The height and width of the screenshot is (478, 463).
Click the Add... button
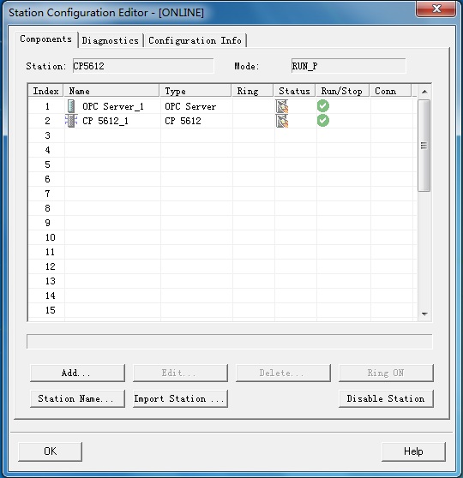77,373
